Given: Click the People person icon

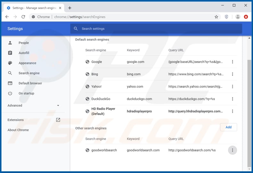Looking at the screenshot, I should tap(10, 43).
